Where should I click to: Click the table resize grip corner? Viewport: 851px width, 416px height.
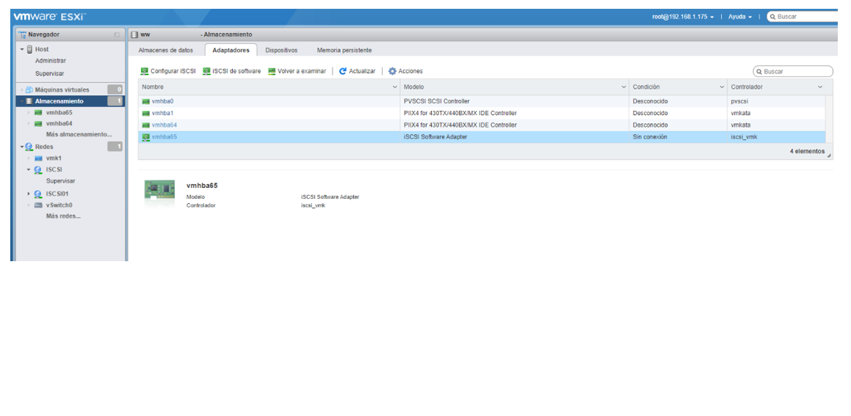[829, 156]
